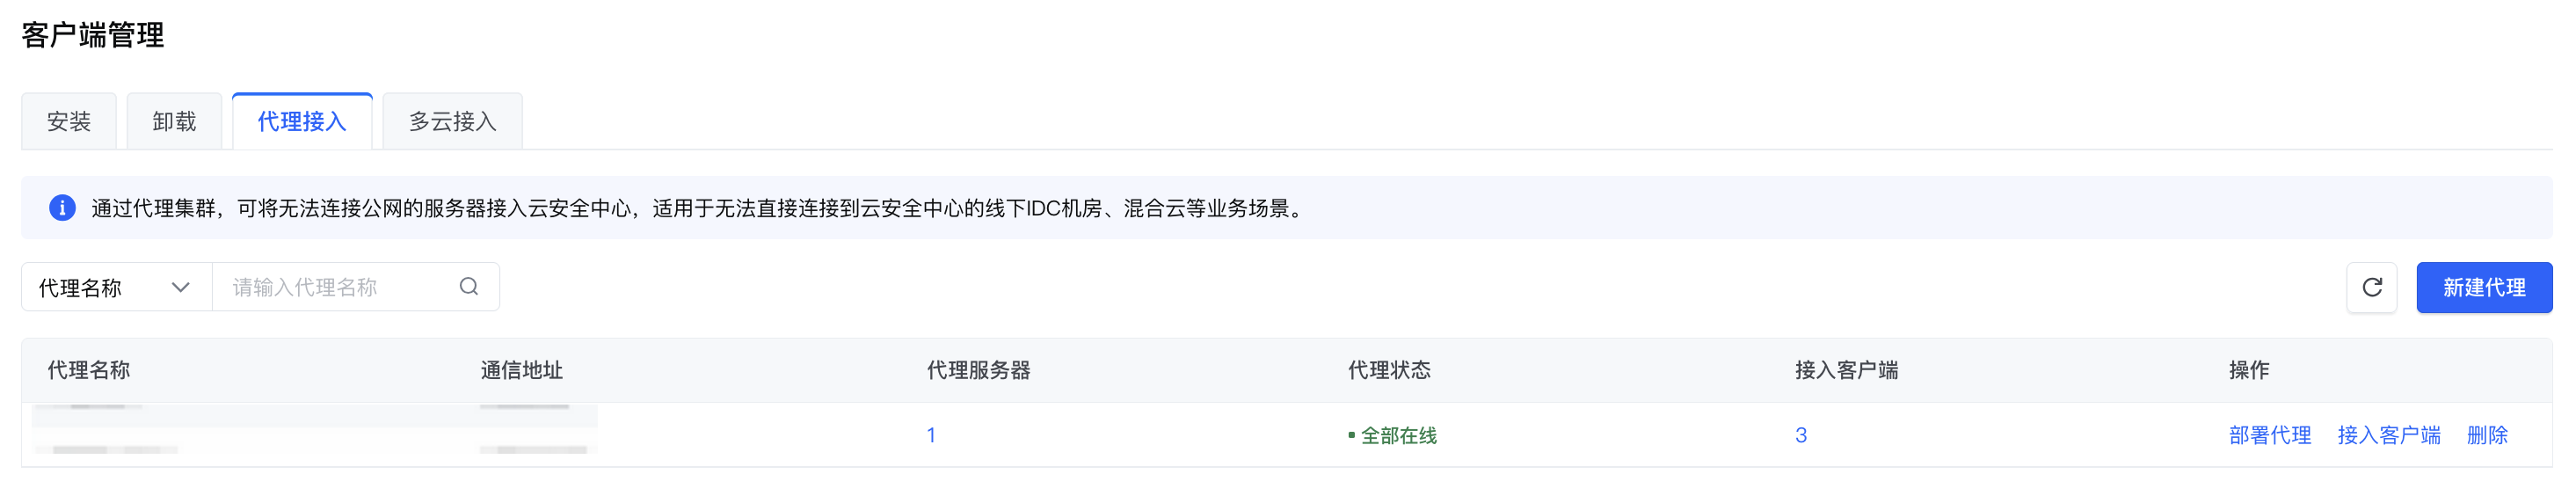Click the 全部在线 status indicator
2576x496 pixels.
[x=1392, y=435]
